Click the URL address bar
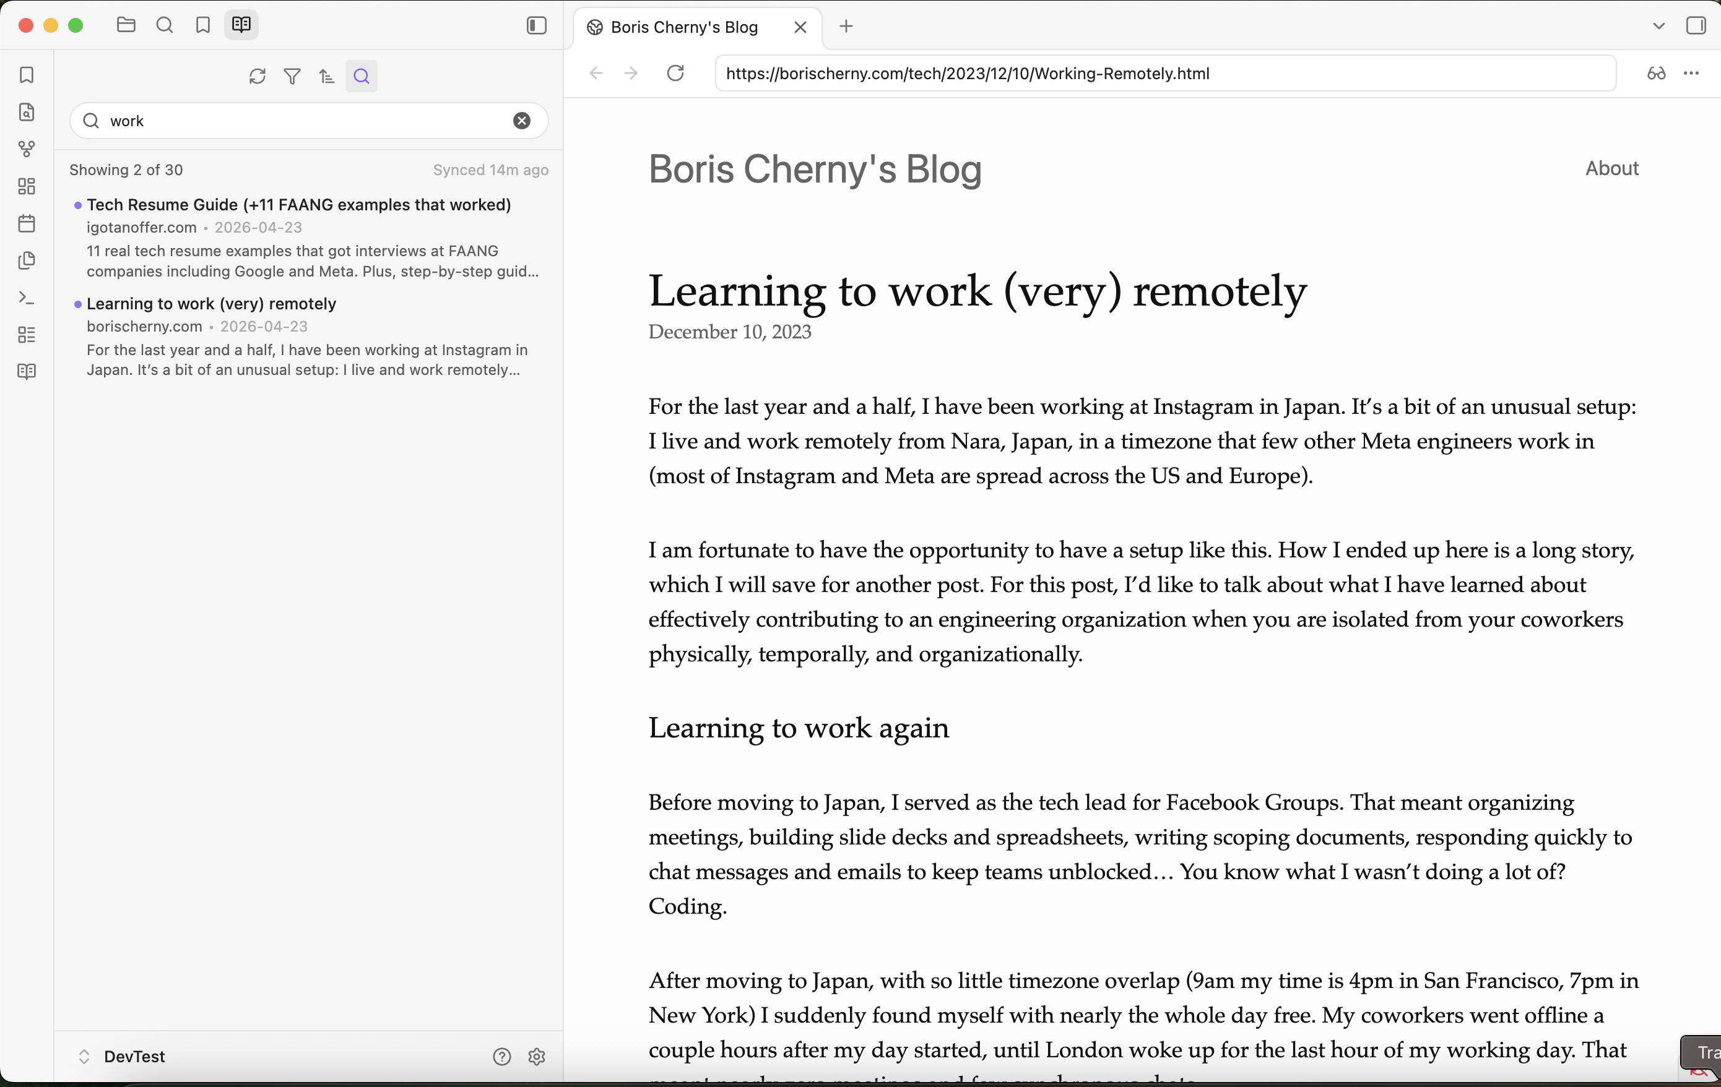 (x=1165, y=73)
